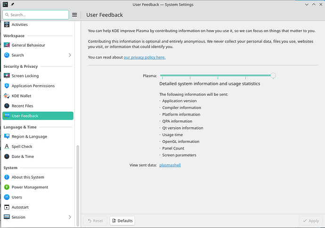The width and height of the screenshot is (325, 228).
Task: Click the Screen Locking icon
Action: coord(7,76)
